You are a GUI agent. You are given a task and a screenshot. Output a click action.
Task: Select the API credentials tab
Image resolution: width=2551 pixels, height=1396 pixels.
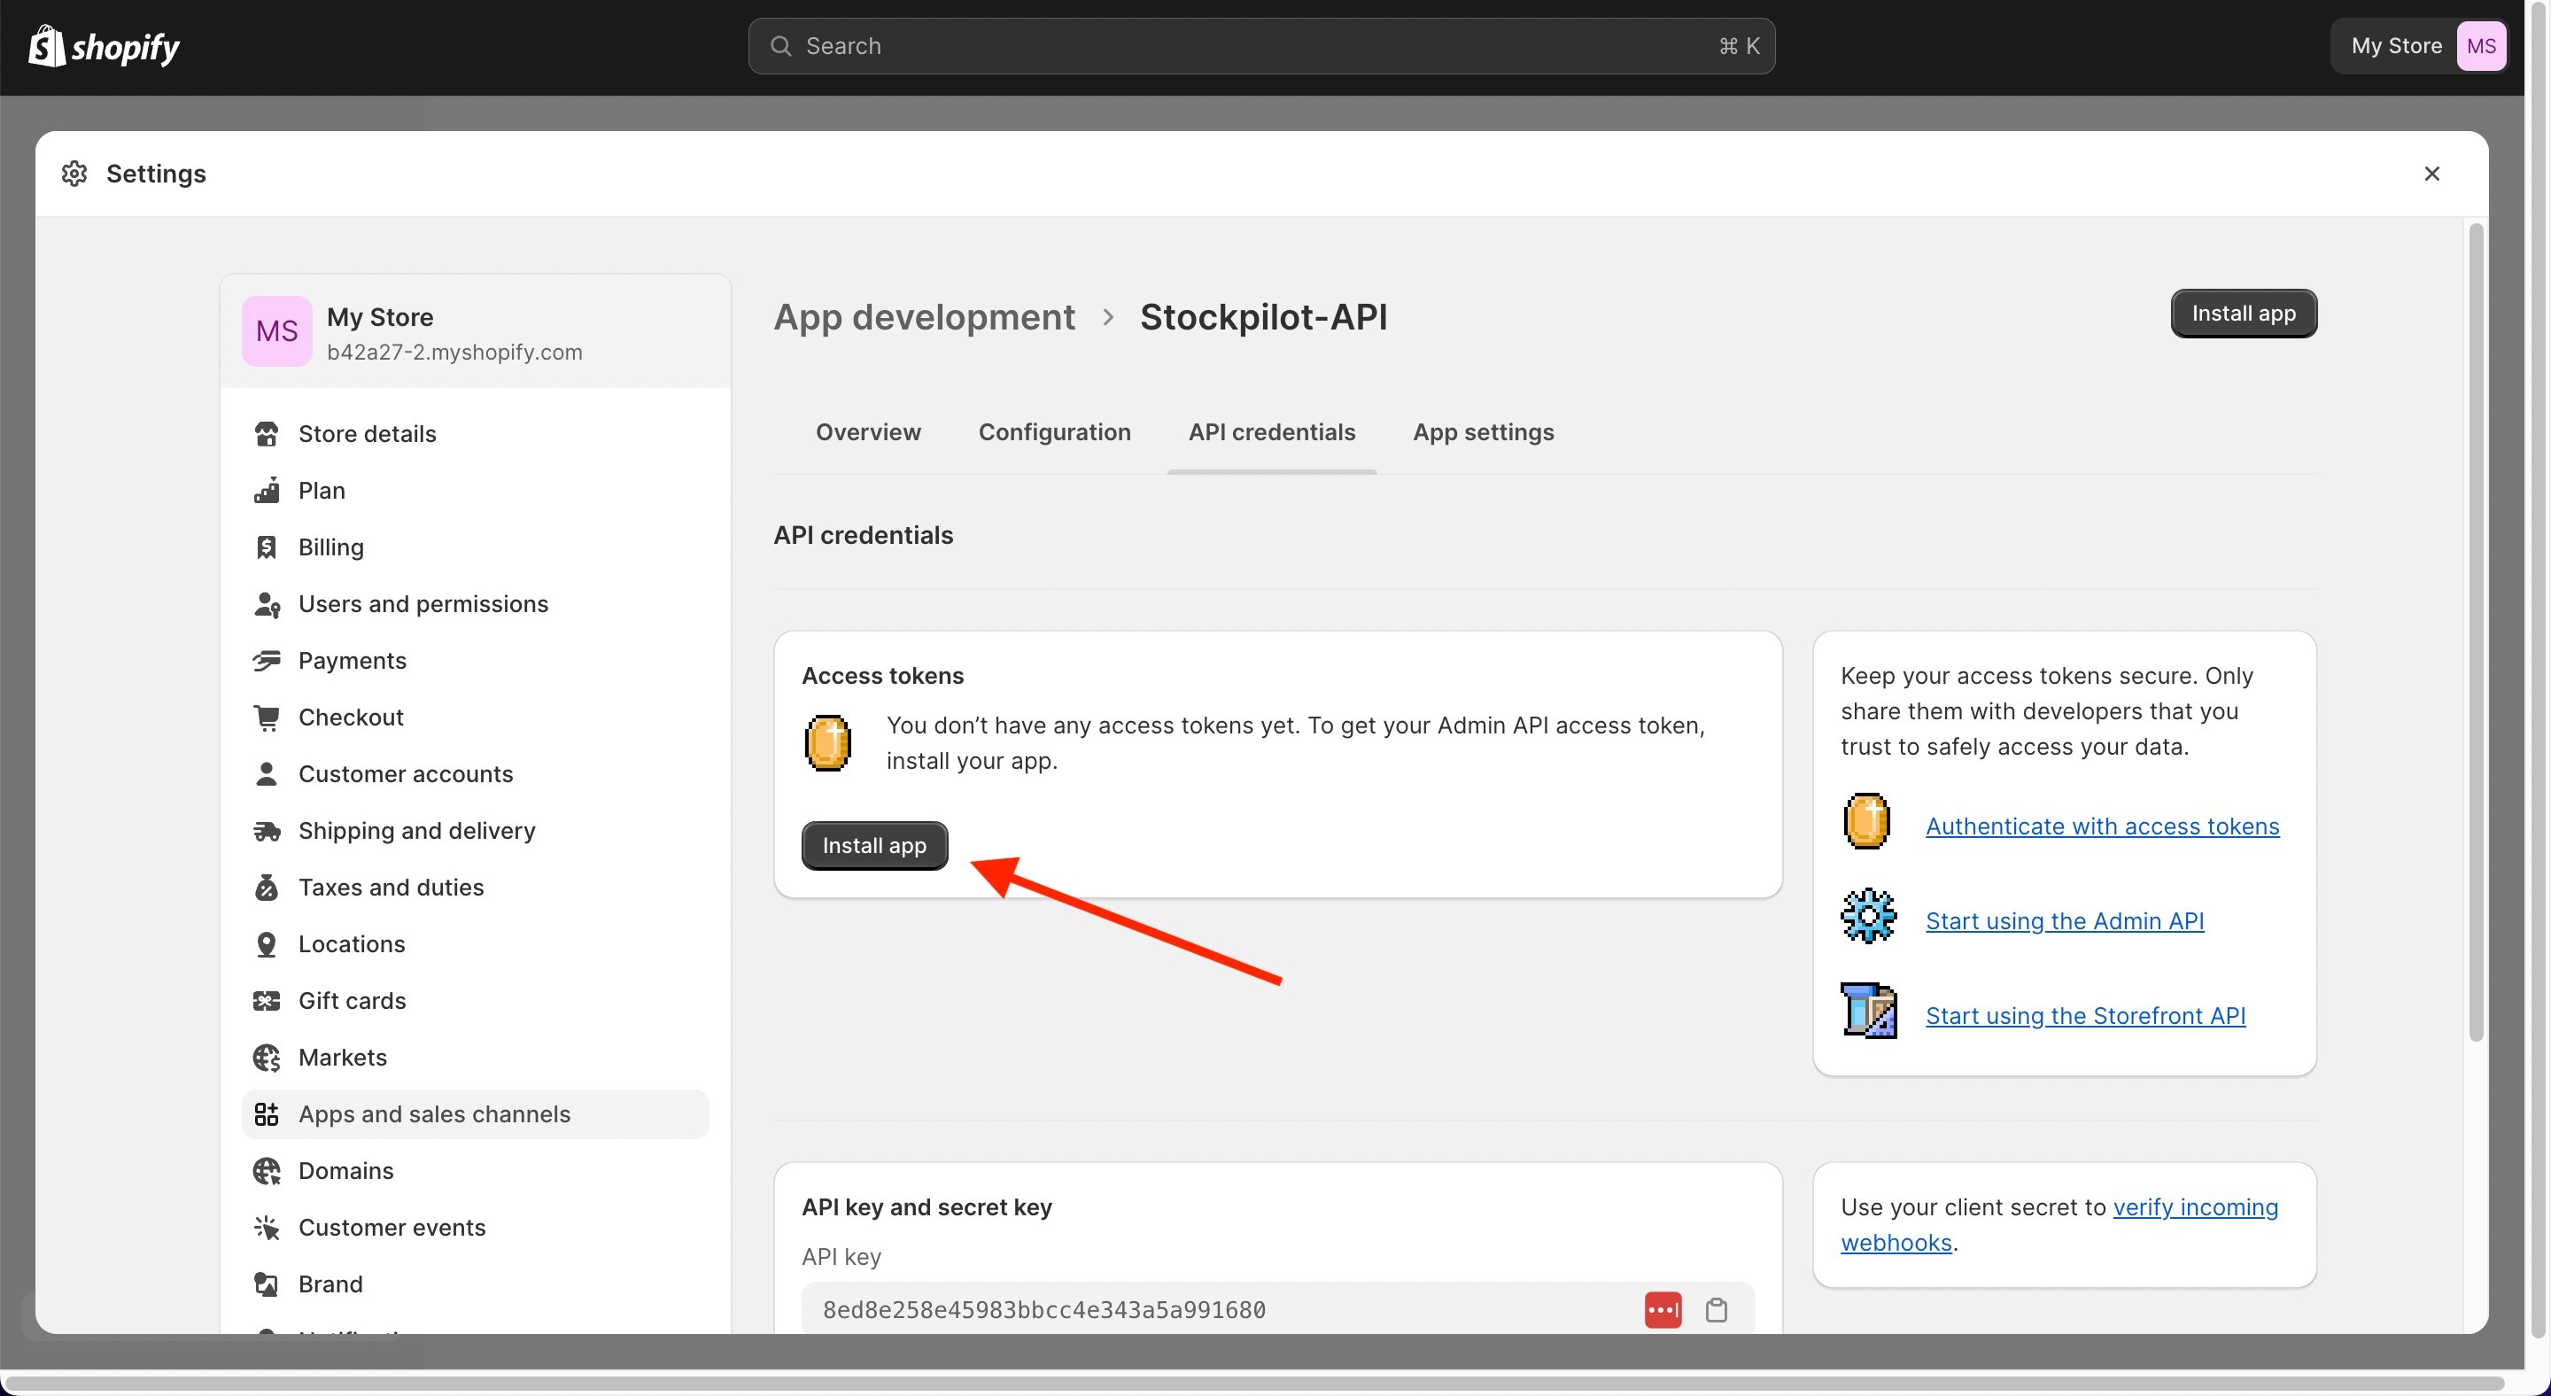click(x=1272, y=431)
